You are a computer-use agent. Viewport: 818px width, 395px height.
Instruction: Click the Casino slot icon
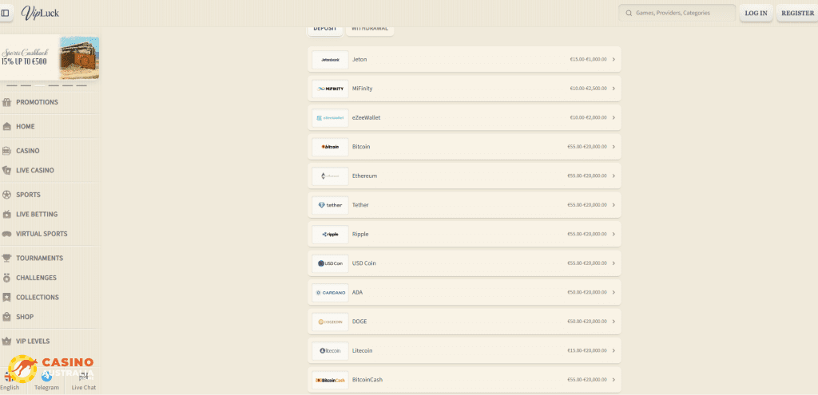click(6, 151)
